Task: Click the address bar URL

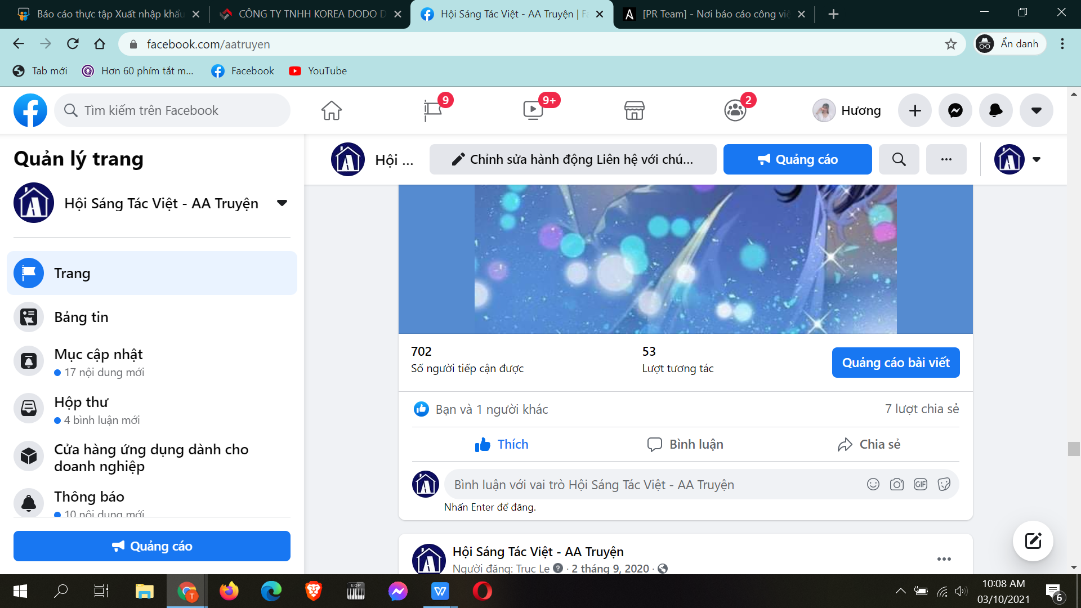Action: (x=208, y=44)
